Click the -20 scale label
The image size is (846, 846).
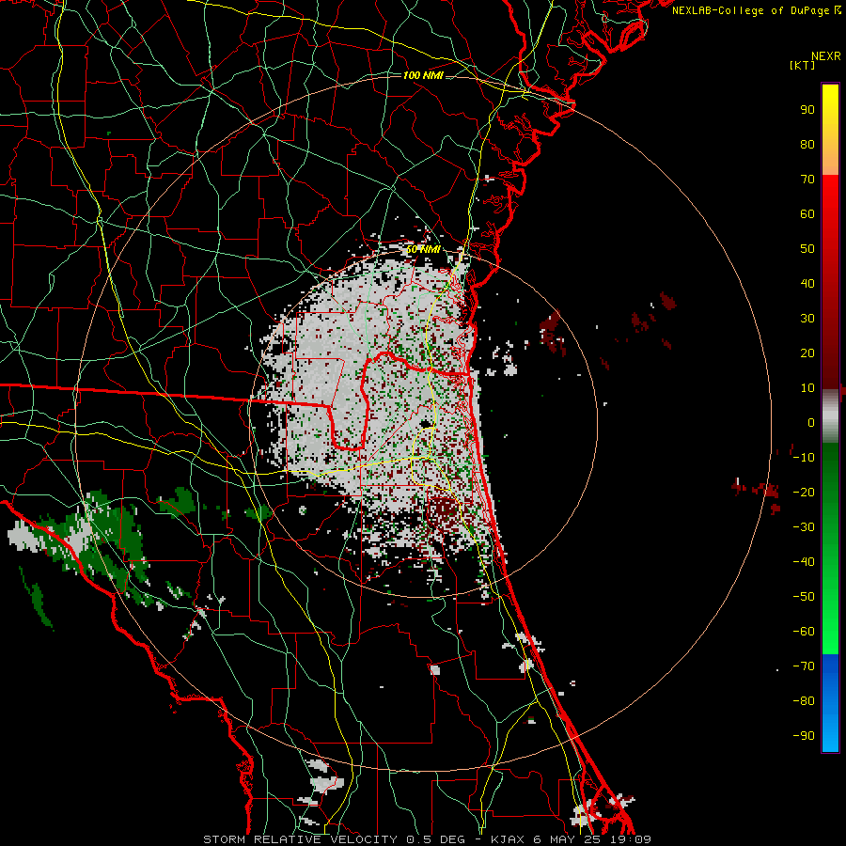pyautogui.click(x=804, y=492)
